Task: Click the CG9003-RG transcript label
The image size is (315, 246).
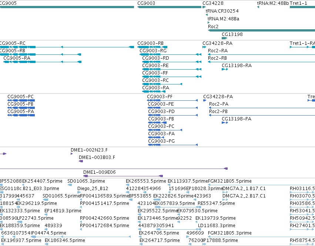Action: tap(153, 50)
